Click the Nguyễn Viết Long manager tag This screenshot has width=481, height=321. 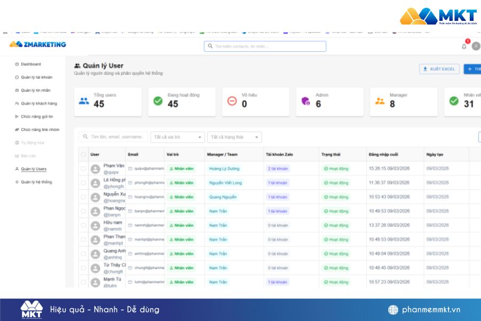(226, 183)
